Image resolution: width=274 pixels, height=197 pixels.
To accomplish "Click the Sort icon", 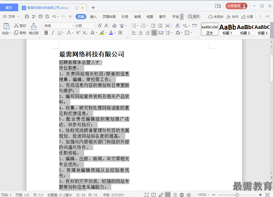I will pyautogui.click(x=178, y=26).
